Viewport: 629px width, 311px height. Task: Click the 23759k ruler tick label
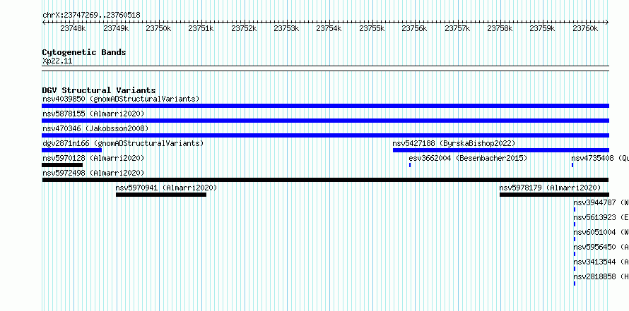(542, 28)
